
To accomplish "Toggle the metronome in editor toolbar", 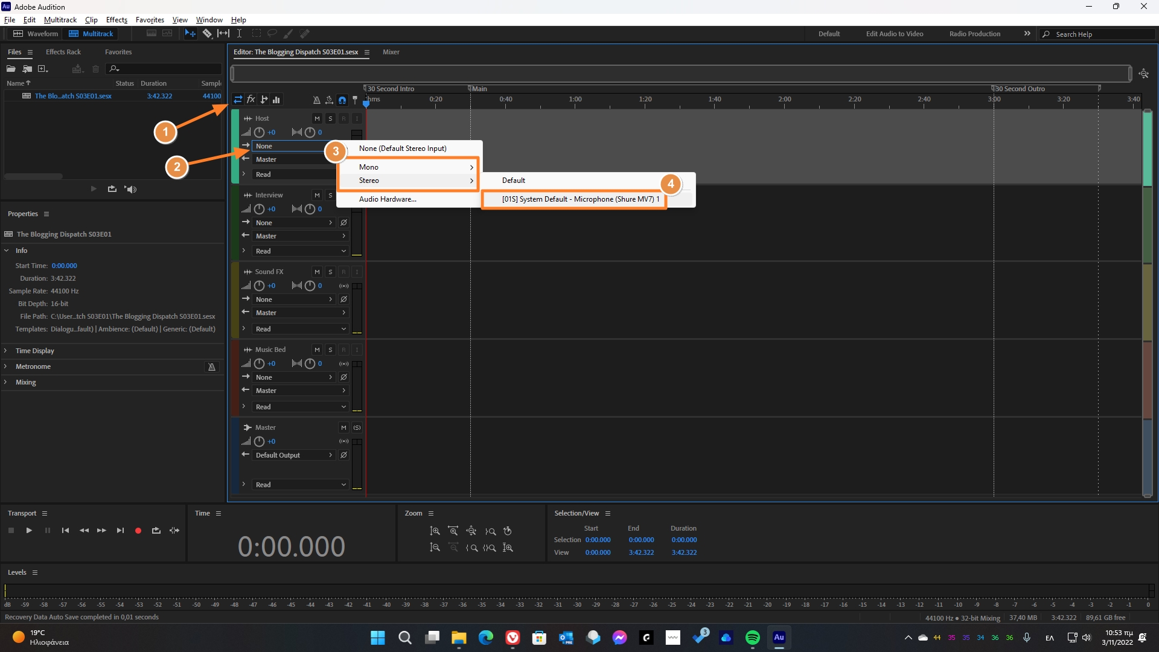I will pyautogui.click(x=316, y=100).
